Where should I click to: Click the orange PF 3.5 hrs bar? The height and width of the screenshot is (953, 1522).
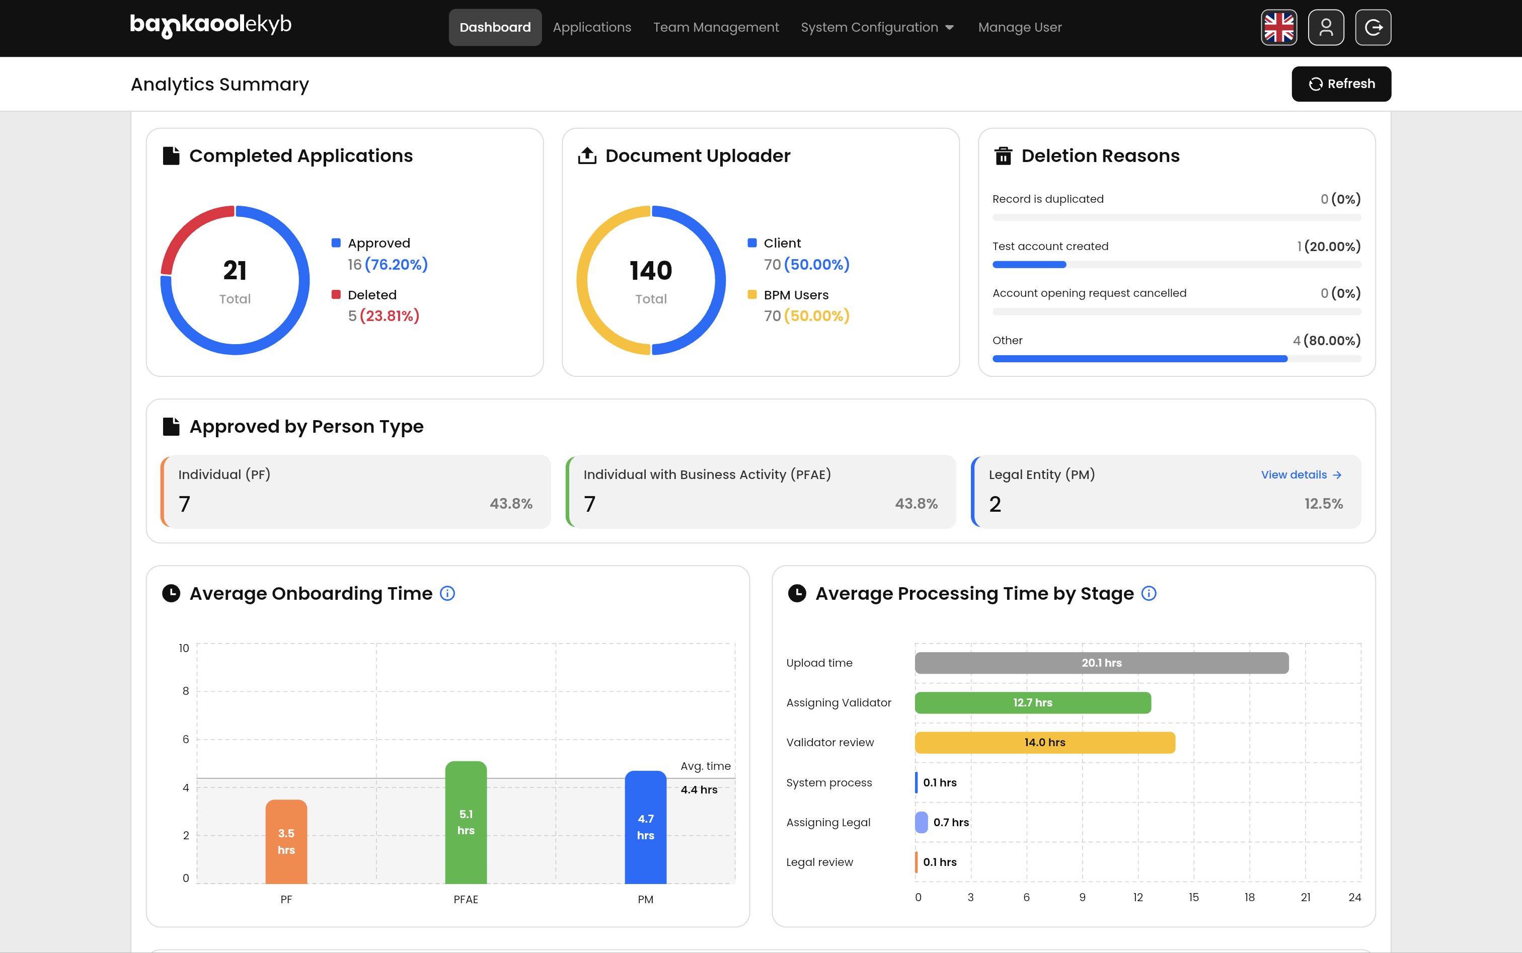286,841
